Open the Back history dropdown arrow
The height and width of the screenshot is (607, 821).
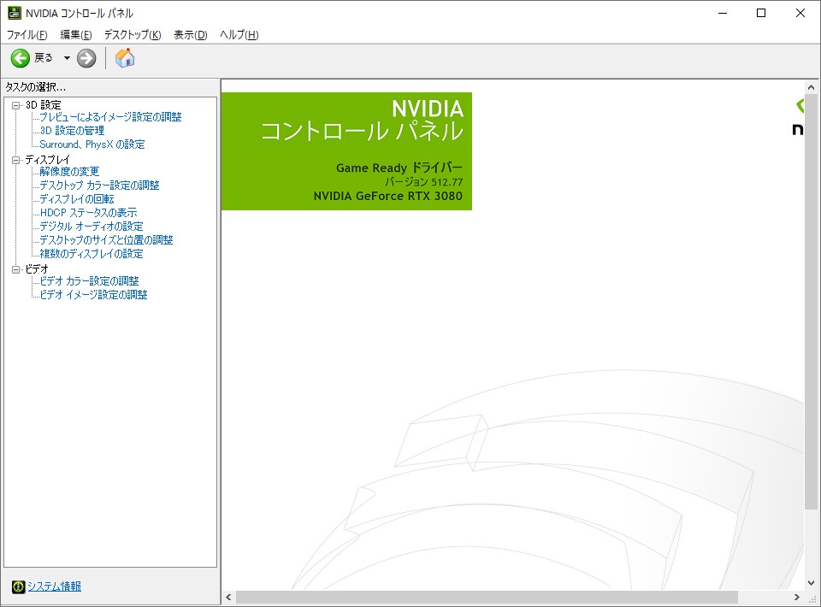click(x=67, y=58)
